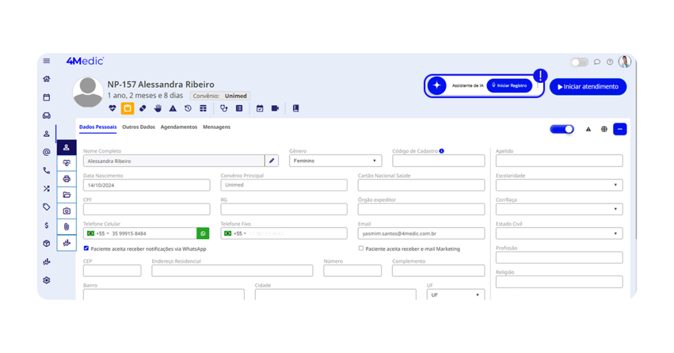Edit the name using the pencil icon
The height and width of the screenshot is (353, 674).
click(271, 161)
